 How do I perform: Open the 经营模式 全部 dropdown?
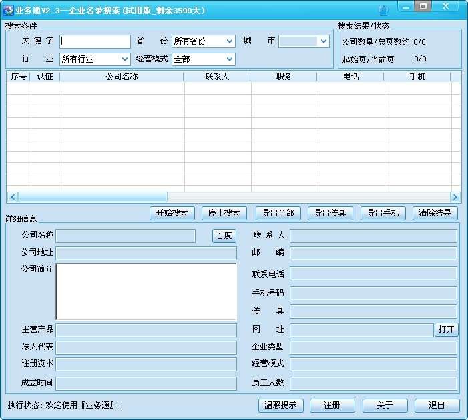click(x=204, y=59)
